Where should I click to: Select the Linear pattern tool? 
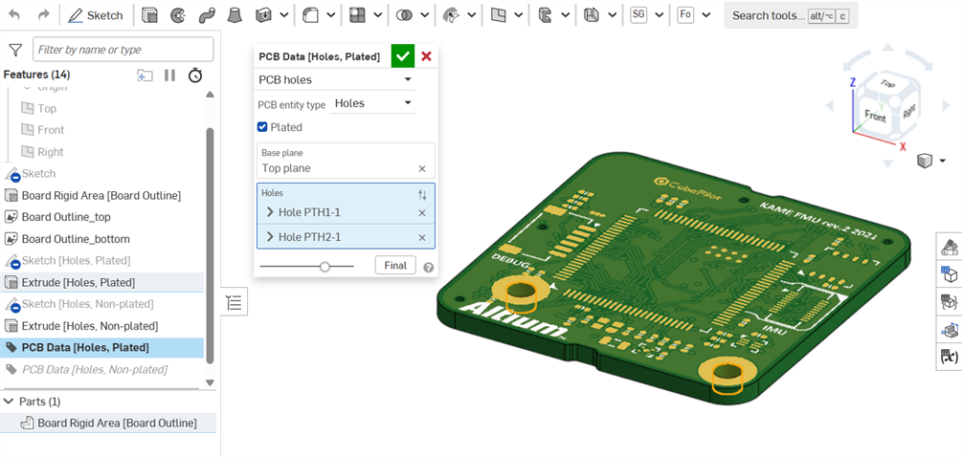[x=358, y=15]
